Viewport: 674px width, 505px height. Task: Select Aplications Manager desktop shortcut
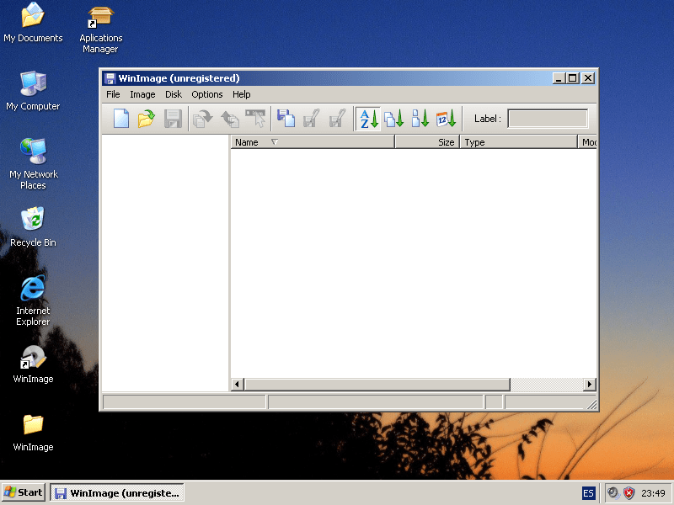click(x=100, y=30)
